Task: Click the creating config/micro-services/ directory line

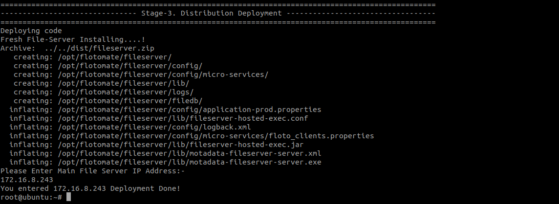Action: pyautogui.click(x=141, y=74)
